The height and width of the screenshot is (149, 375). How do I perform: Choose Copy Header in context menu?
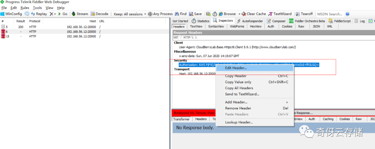[255, 76]
